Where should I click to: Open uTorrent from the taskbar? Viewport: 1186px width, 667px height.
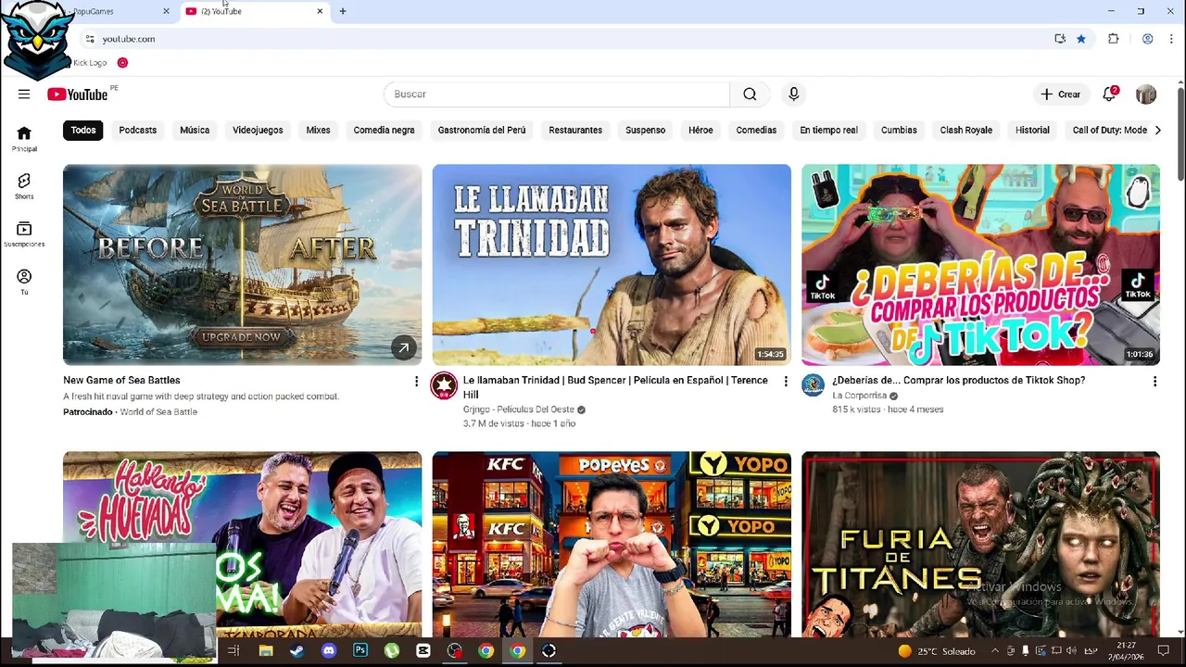click(x=392, y=651)
